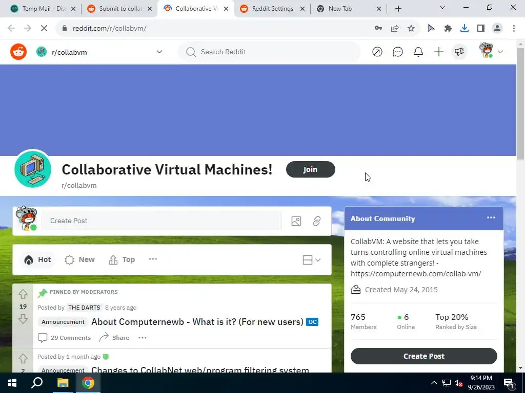Sort posts by Top

122,259
